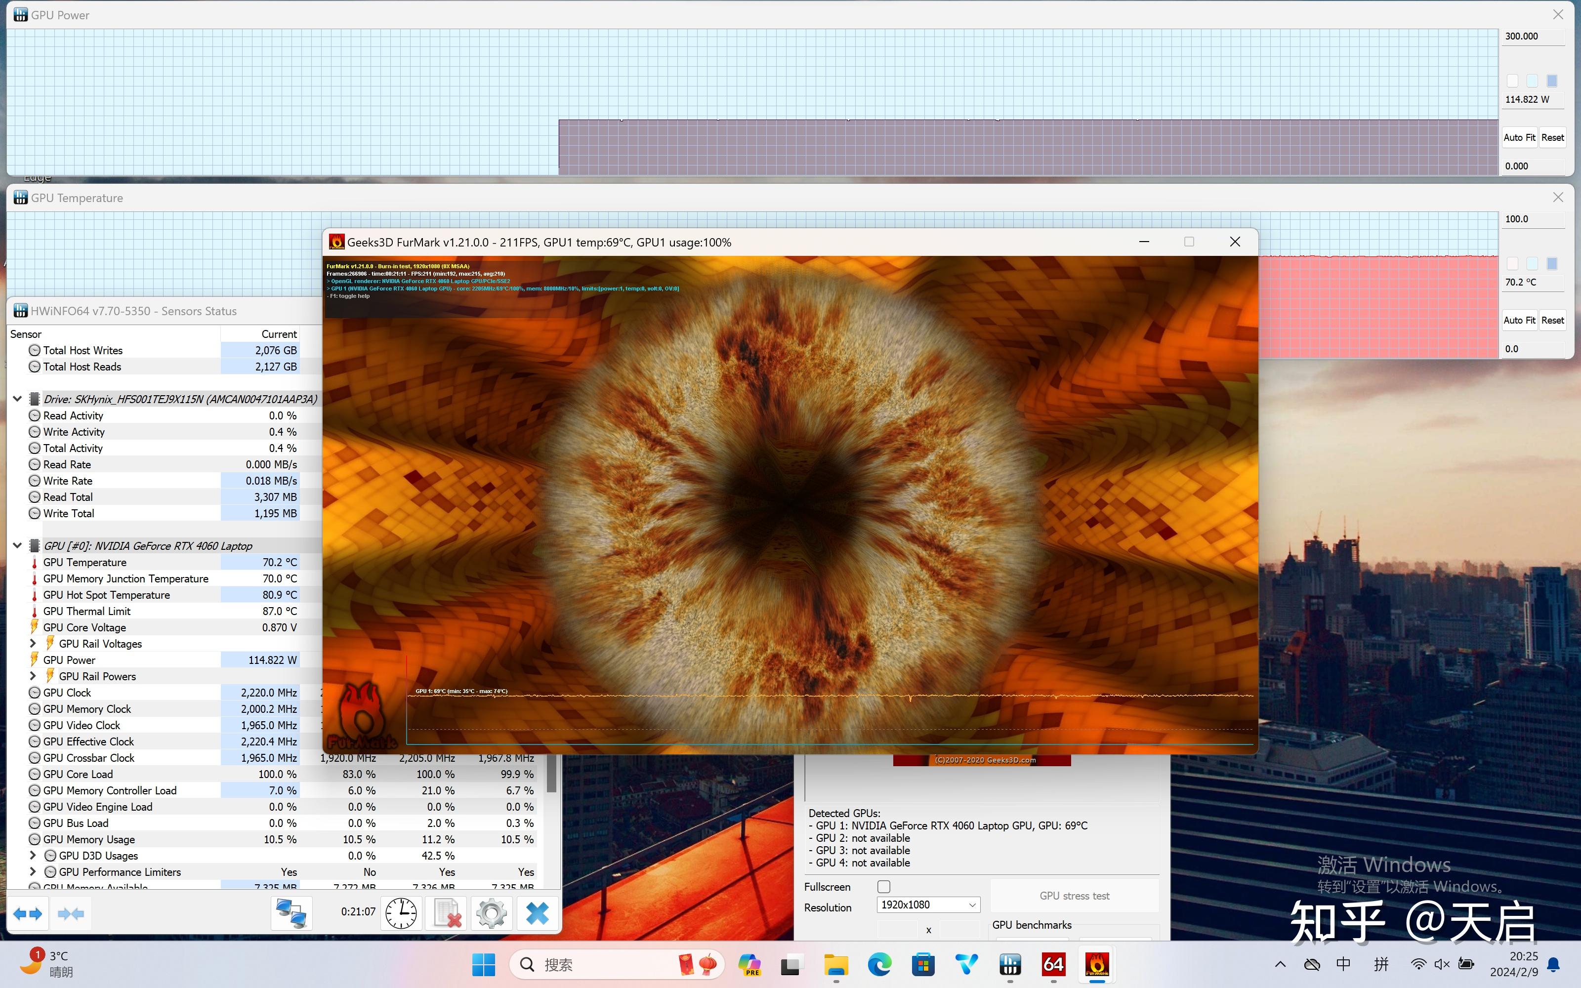The width and height of the screenshot is (1581, 988).
Task: Open weather widget showing 3°C
Action: click(x=46, y=964)
